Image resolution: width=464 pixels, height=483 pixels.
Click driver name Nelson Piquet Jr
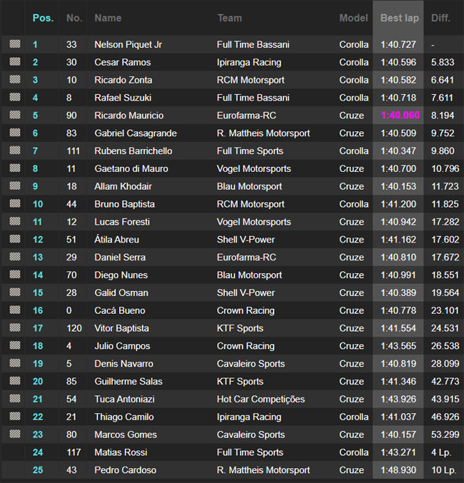point(128,45)
